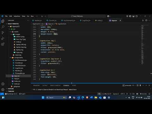The image size is (152, 114).
Task: Click the remote window indicator in status bar
Action: (x=2, y=94)
